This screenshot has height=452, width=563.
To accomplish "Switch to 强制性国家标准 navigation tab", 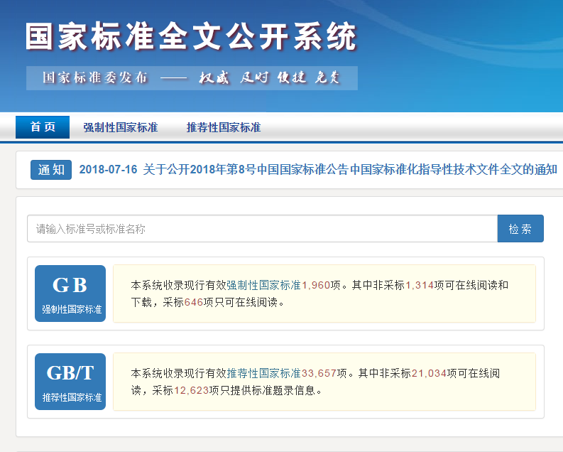I will point(121,127).
